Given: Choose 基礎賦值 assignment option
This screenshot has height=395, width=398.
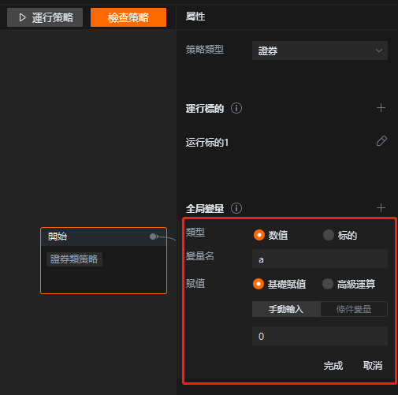Looking at the screenshot, I should click(x=259, y=284).
